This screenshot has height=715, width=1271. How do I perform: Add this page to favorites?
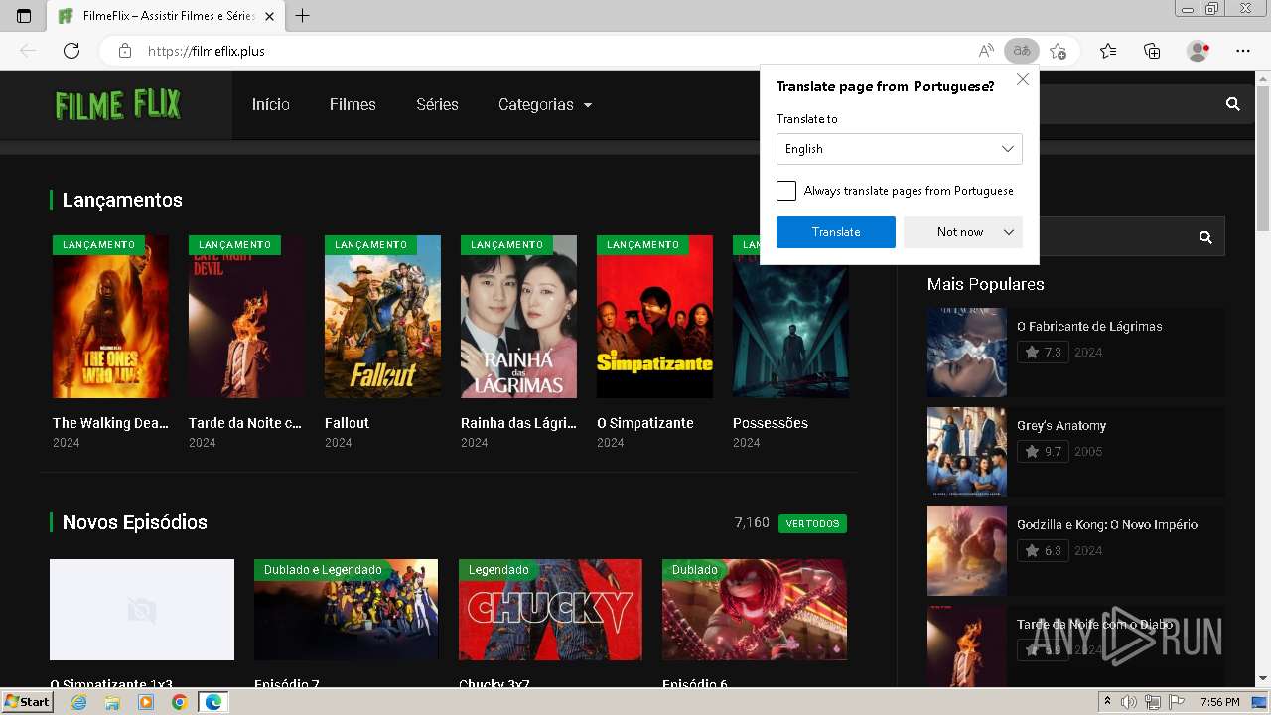[1058, 51]
